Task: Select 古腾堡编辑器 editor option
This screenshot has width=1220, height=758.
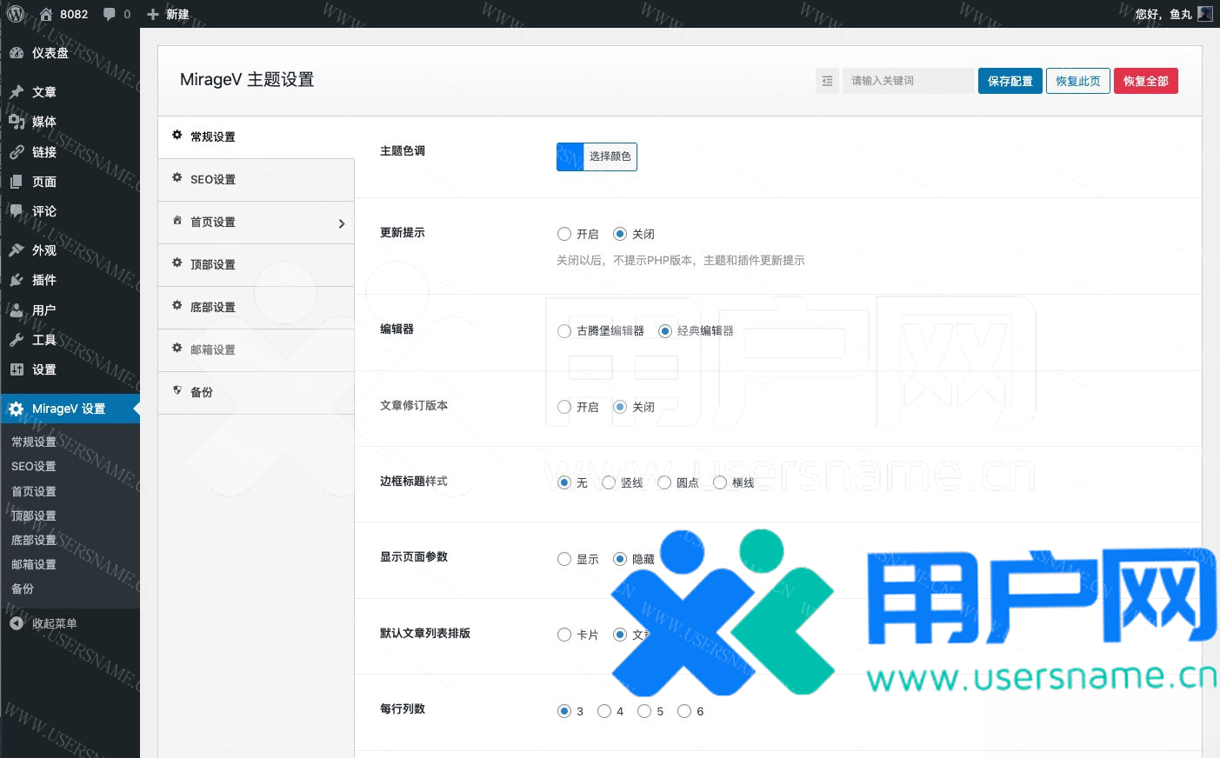Action: tap(564, 331)
